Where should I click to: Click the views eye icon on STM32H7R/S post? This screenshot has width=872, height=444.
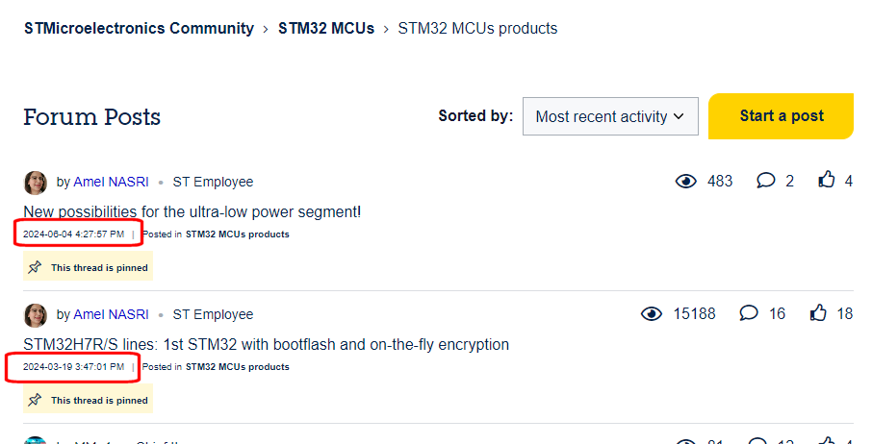(x=652, y=313)
